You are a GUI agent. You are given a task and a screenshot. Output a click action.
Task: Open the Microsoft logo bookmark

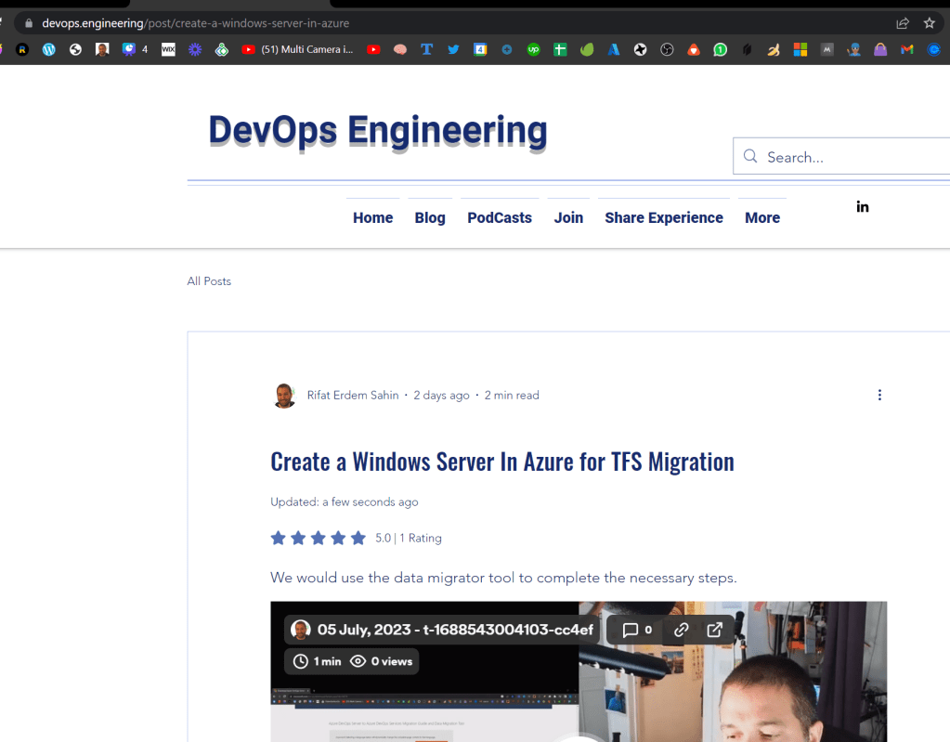click(x=800, y=49)
